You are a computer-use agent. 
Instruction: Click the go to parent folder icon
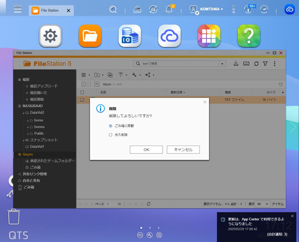click(97, 84)
